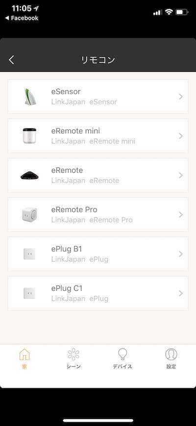Image resolution: width=196 pixels, height=426 pixels.
Task: Select the eRemote mini cylinder icon
Action: [29, 136]
